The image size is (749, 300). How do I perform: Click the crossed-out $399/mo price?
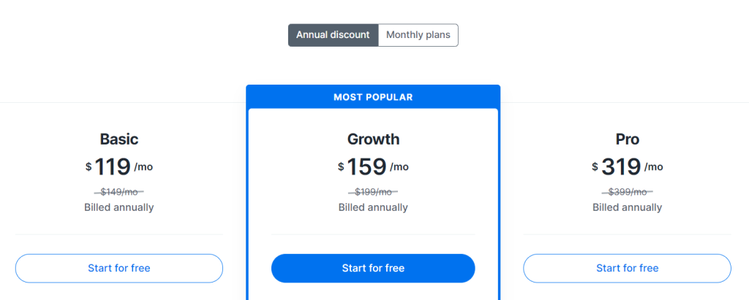pyautogui.click(x=627, y=192)
